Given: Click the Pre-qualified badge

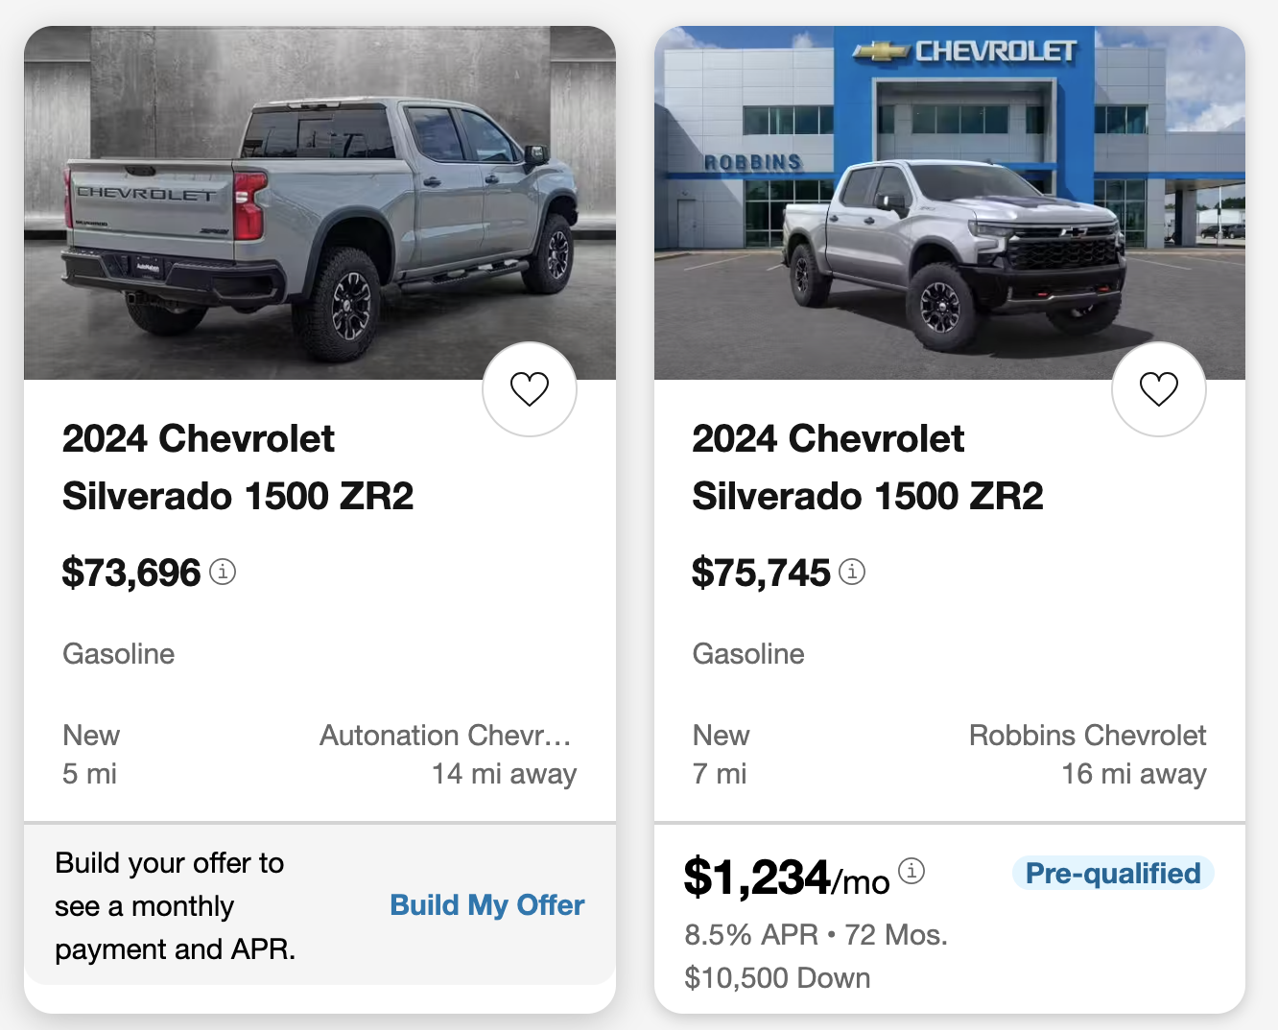Looking at the screenshot, I should (1113, 873).
